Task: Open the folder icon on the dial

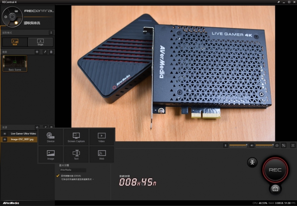Action: [x=16, y=11]
